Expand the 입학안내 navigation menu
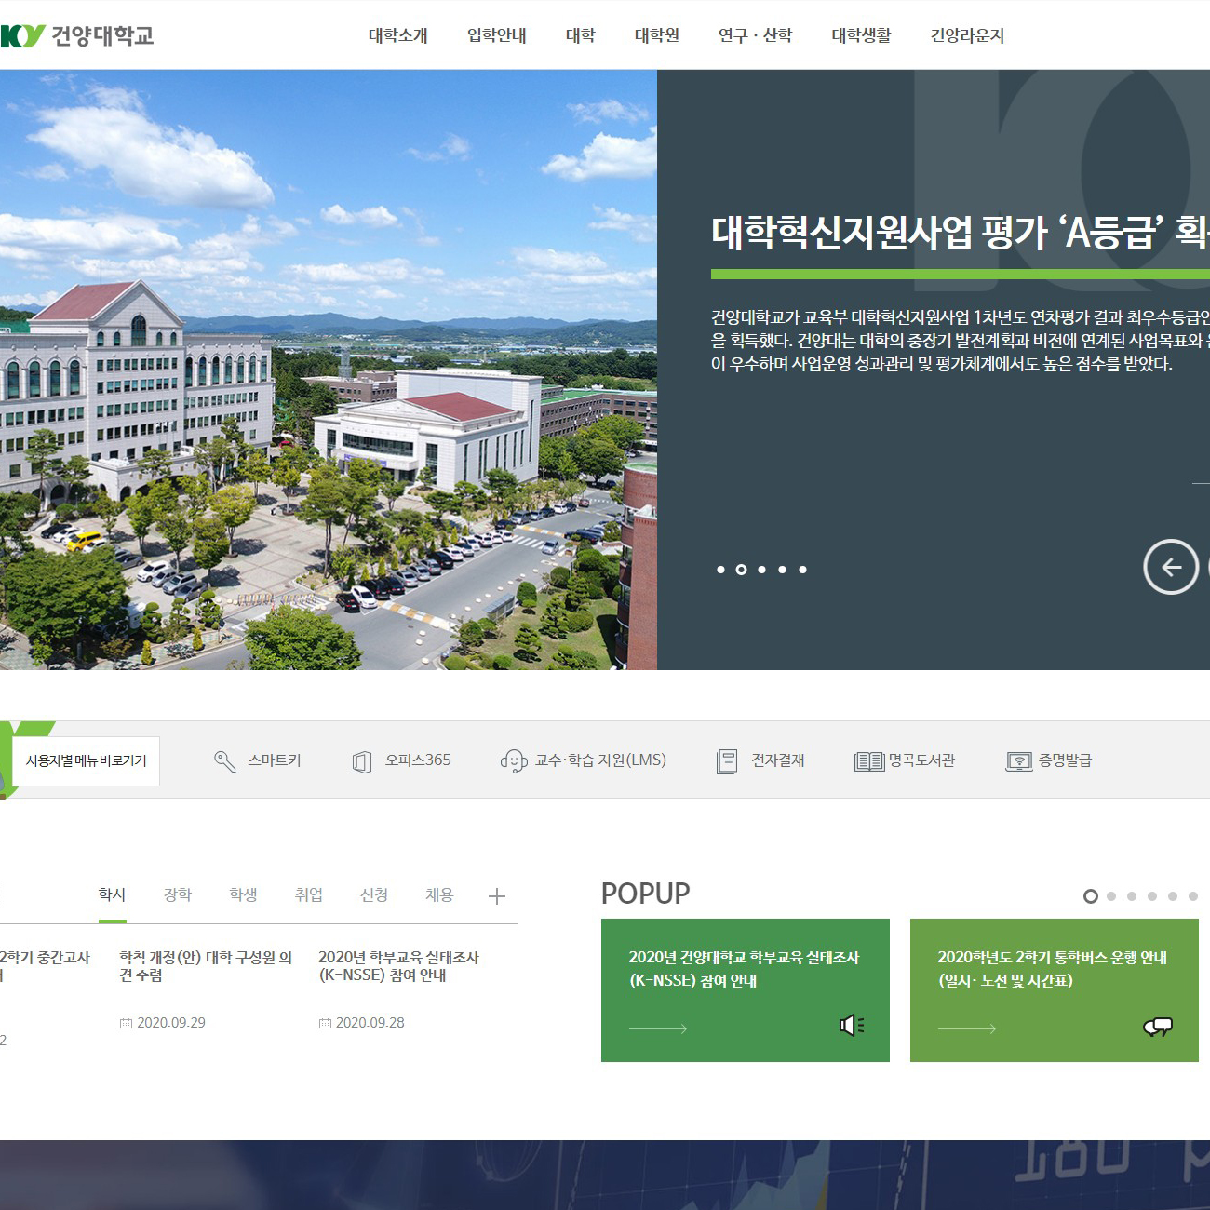Image resolution: width=1210 pixels, height=1210 pixels. point(496,35)
